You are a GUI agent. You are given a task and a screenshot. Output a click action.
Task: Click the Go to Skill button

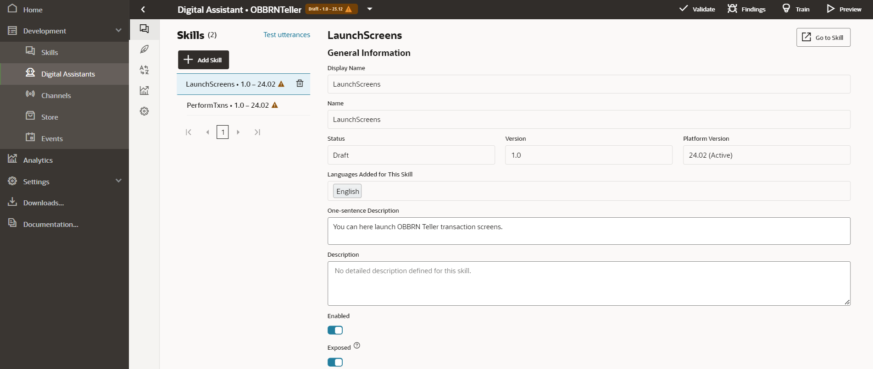(x=823, y=38)
